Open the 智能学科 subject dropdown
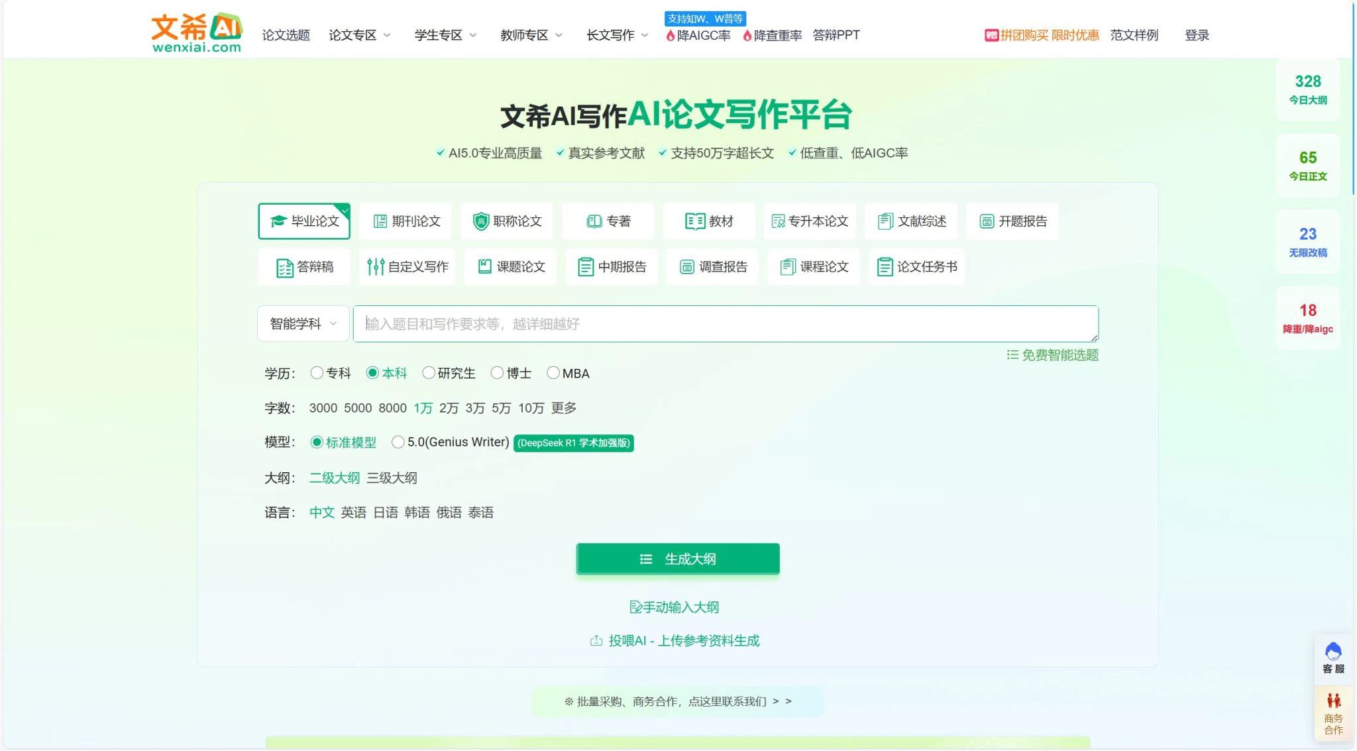 coord(303,324)
